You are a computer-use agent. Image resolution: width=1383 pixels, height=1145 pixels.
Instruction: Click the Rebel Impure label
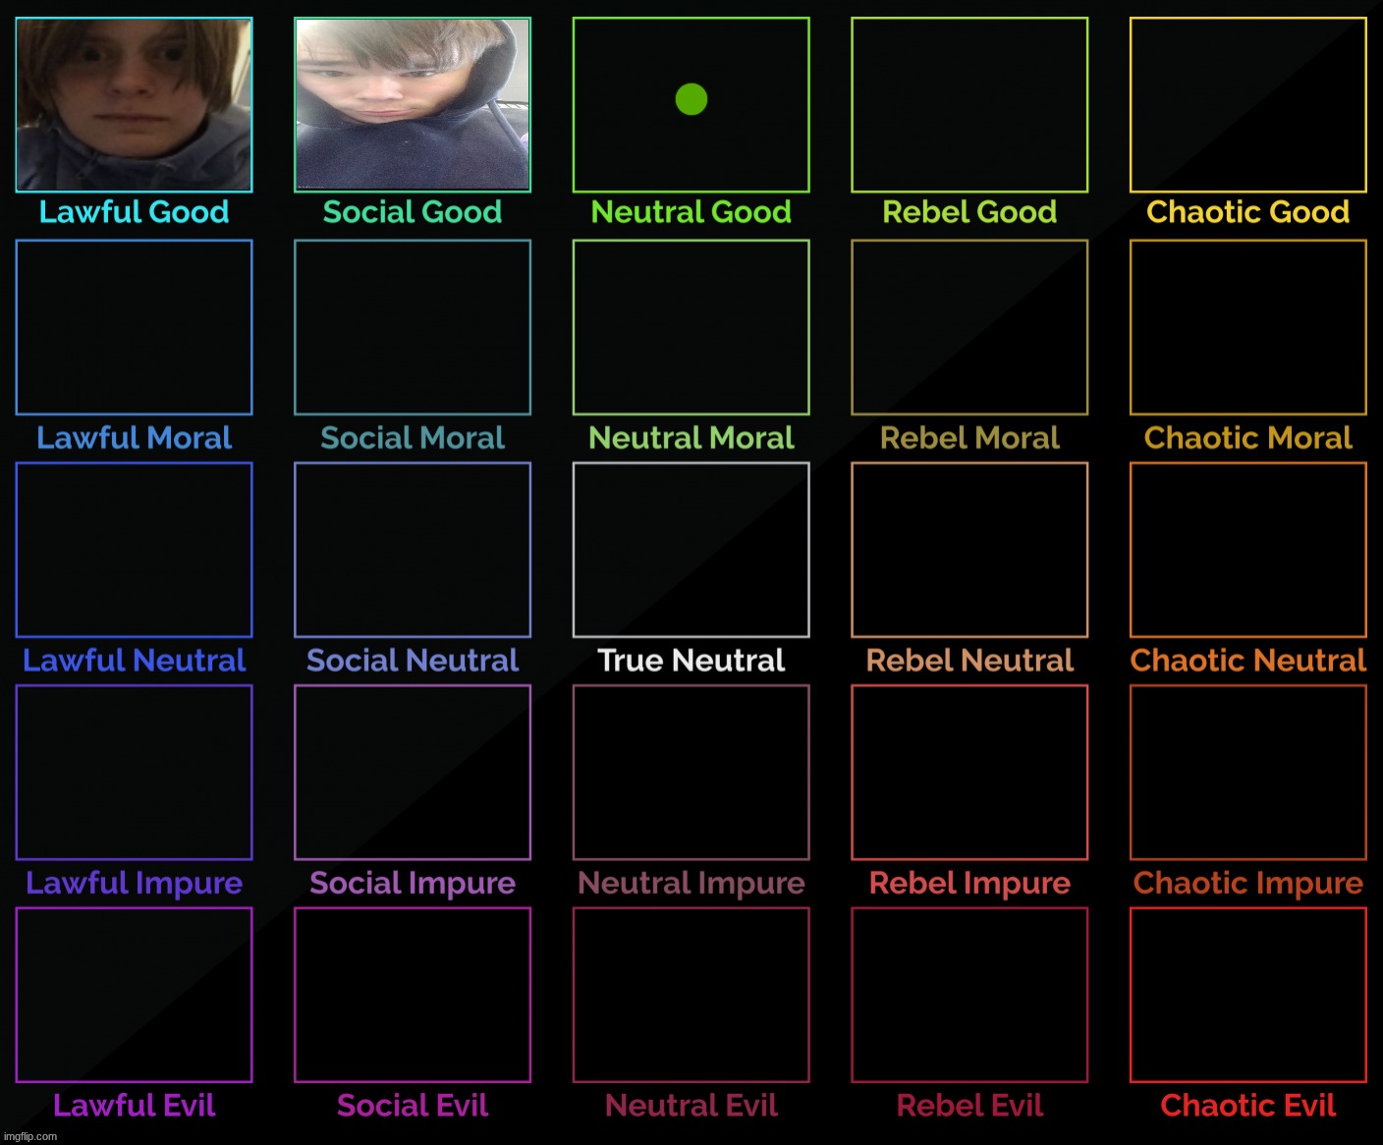tap(969, 884)
